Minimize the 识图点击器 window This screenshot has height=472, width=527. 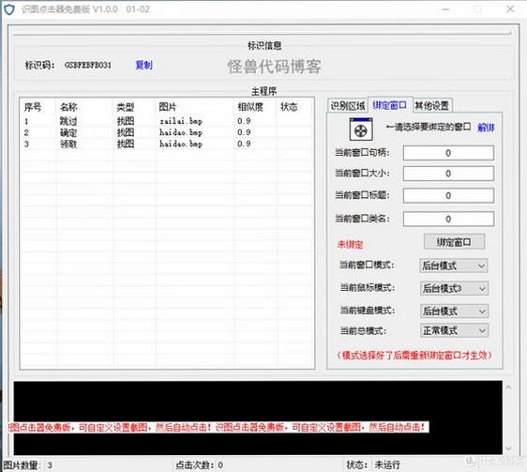(x=446, y=9)
